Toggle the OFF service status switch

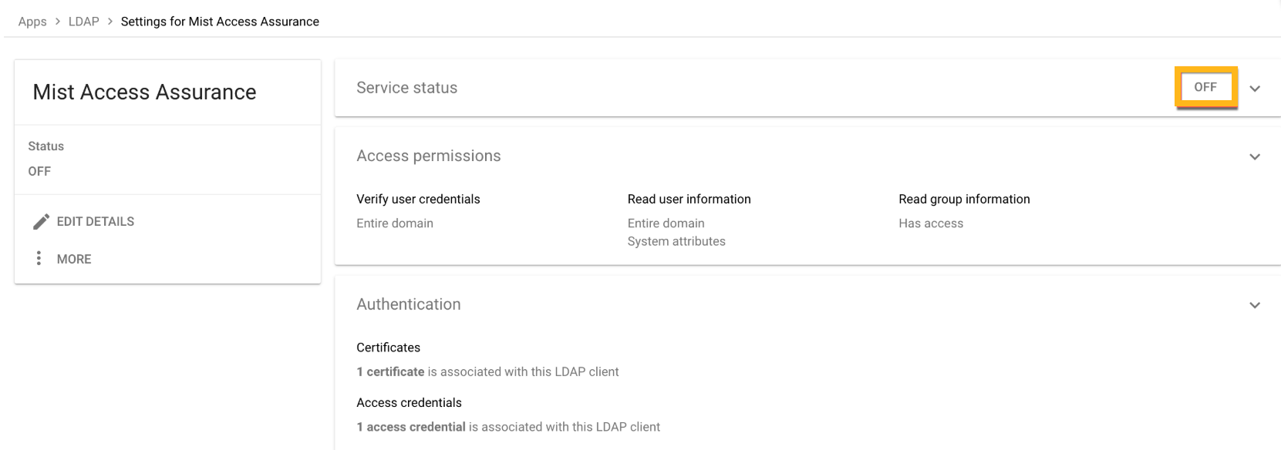point(1205,87)
